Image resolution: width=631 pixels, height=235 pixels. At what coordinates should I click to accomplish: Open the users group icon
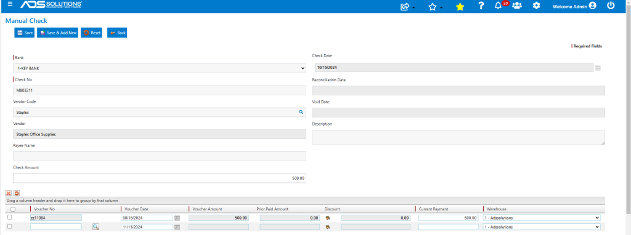[x=517, y=6]
